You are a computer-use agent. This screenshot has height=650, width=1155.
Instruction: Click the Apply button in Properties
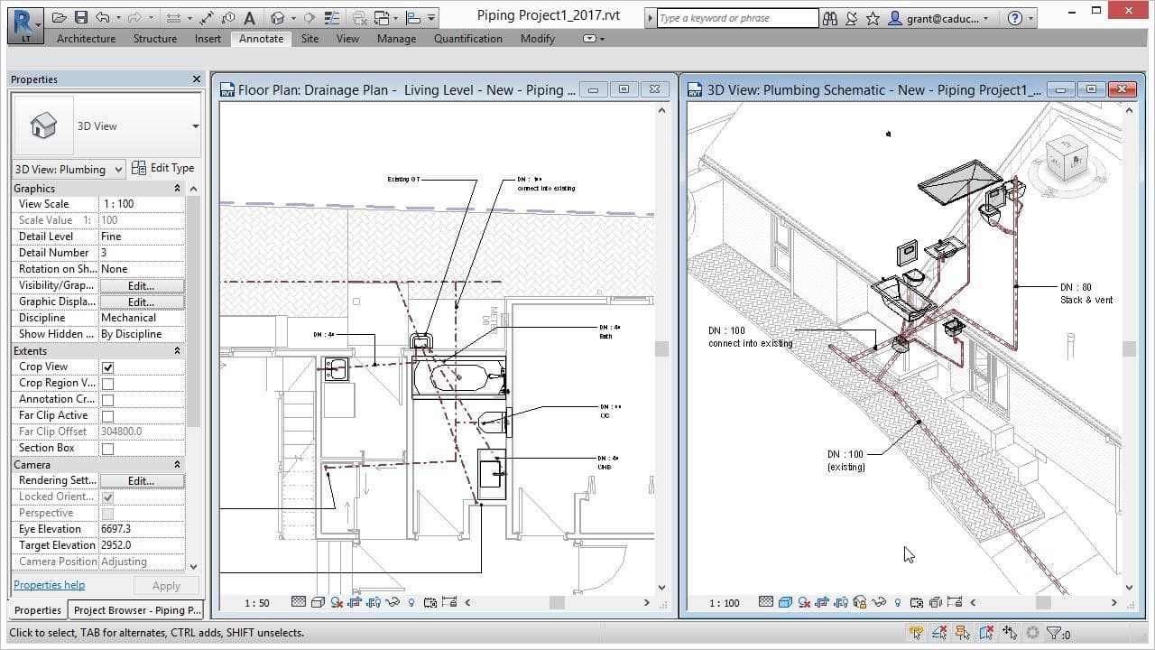(166, 586)
